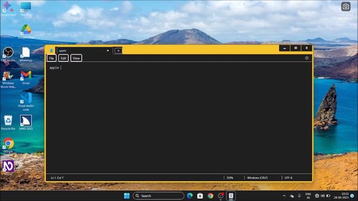The width and height of the screenshot is (358, 201).
Task: Select the This PC desktop icon
Action: pyautogui.click(x=26, y=9)
